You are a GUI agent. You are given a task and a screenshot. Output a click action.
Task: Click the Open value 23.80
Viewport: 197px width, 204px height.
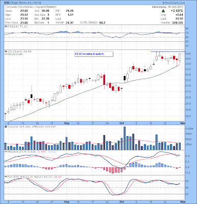pyautogui.click(x=24, y=11)
